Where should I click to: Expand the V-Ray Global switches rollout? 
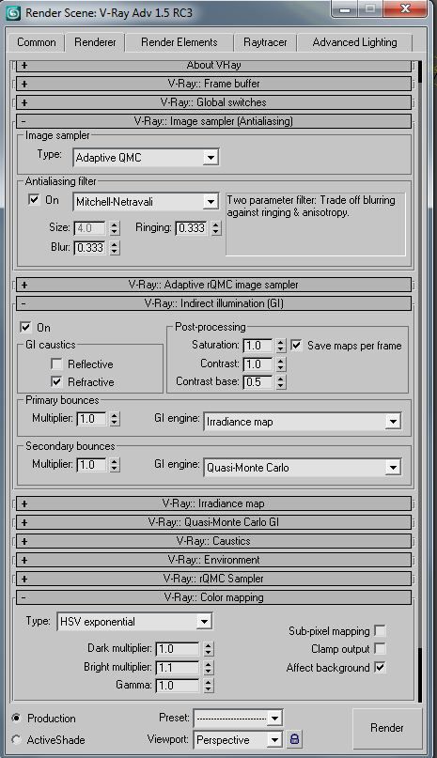[x=213, y=102]
